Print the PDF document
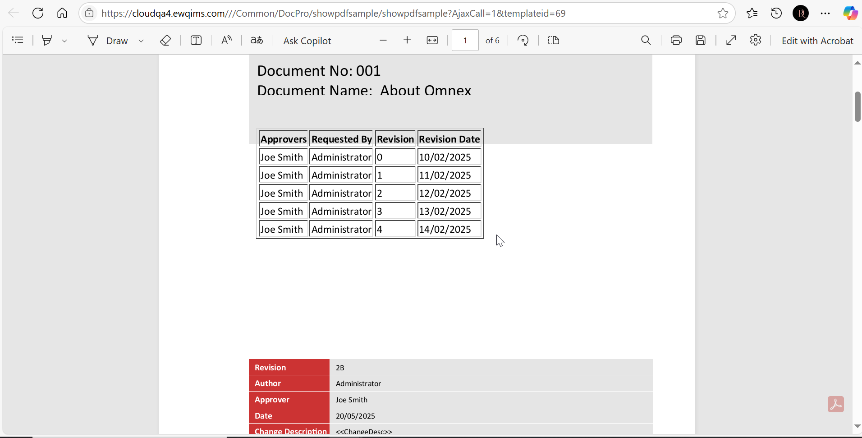Screen dimensions: 862x438 point(676,40)
